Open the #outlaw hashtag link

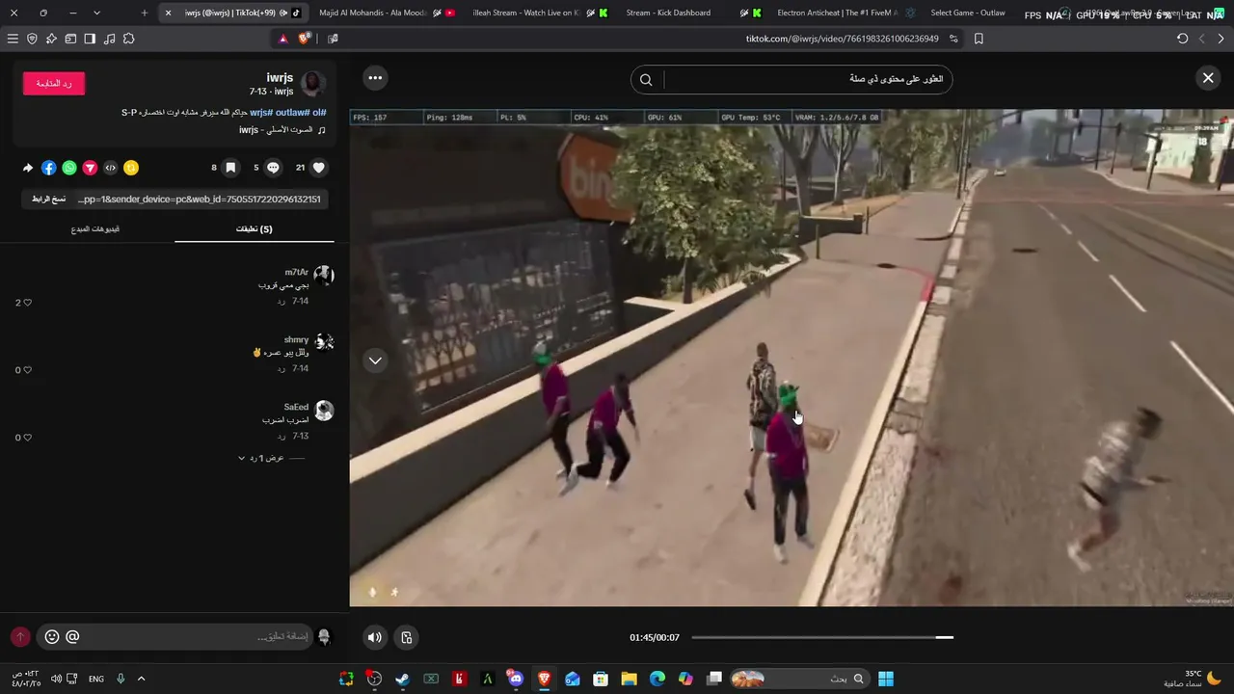293,113
